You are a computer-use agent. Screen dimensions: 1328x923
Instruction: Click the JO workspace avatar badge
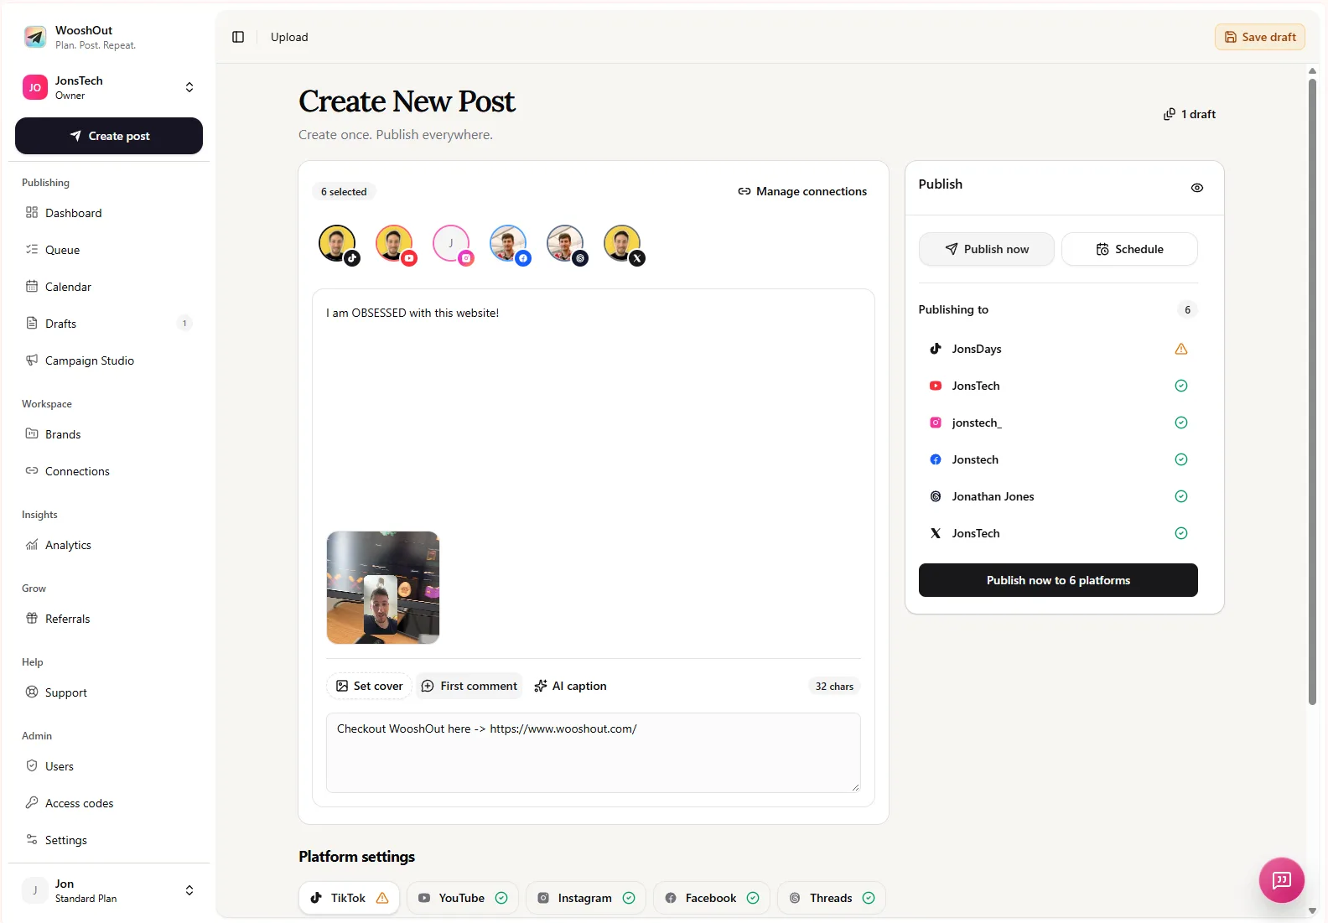tap(35, 87)
